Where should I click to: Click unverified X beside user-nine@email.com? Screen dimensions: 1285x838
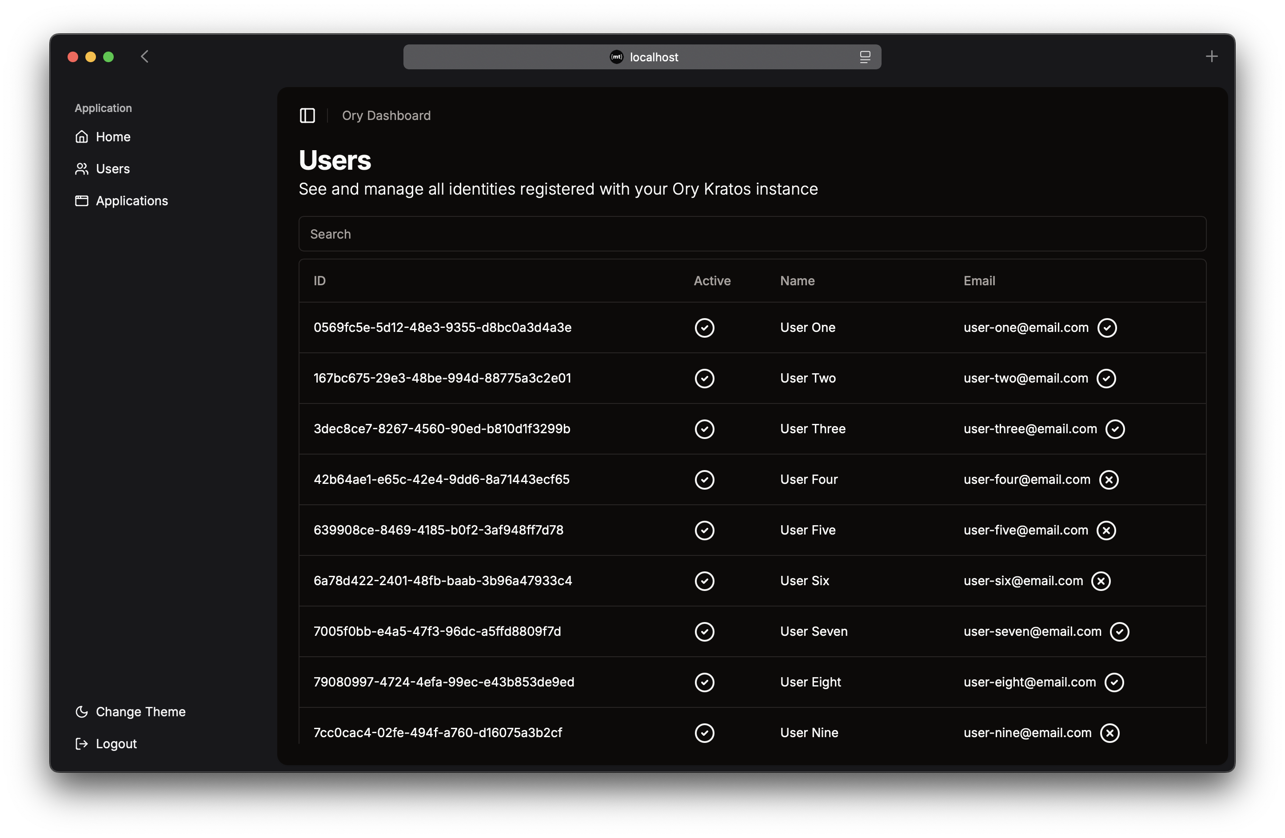[1110, 733]
